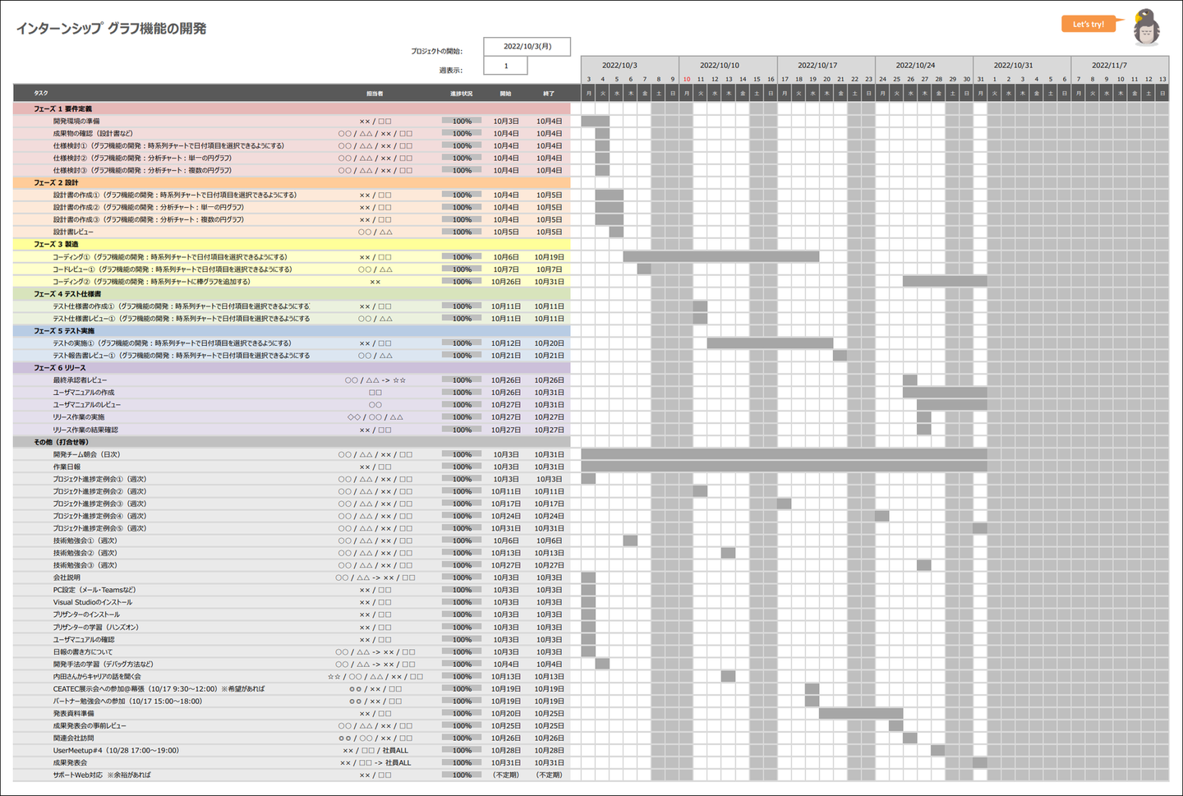1183x796 pixels.
Task: Click the 発表資料準備 task name
Action: [73, 714]
